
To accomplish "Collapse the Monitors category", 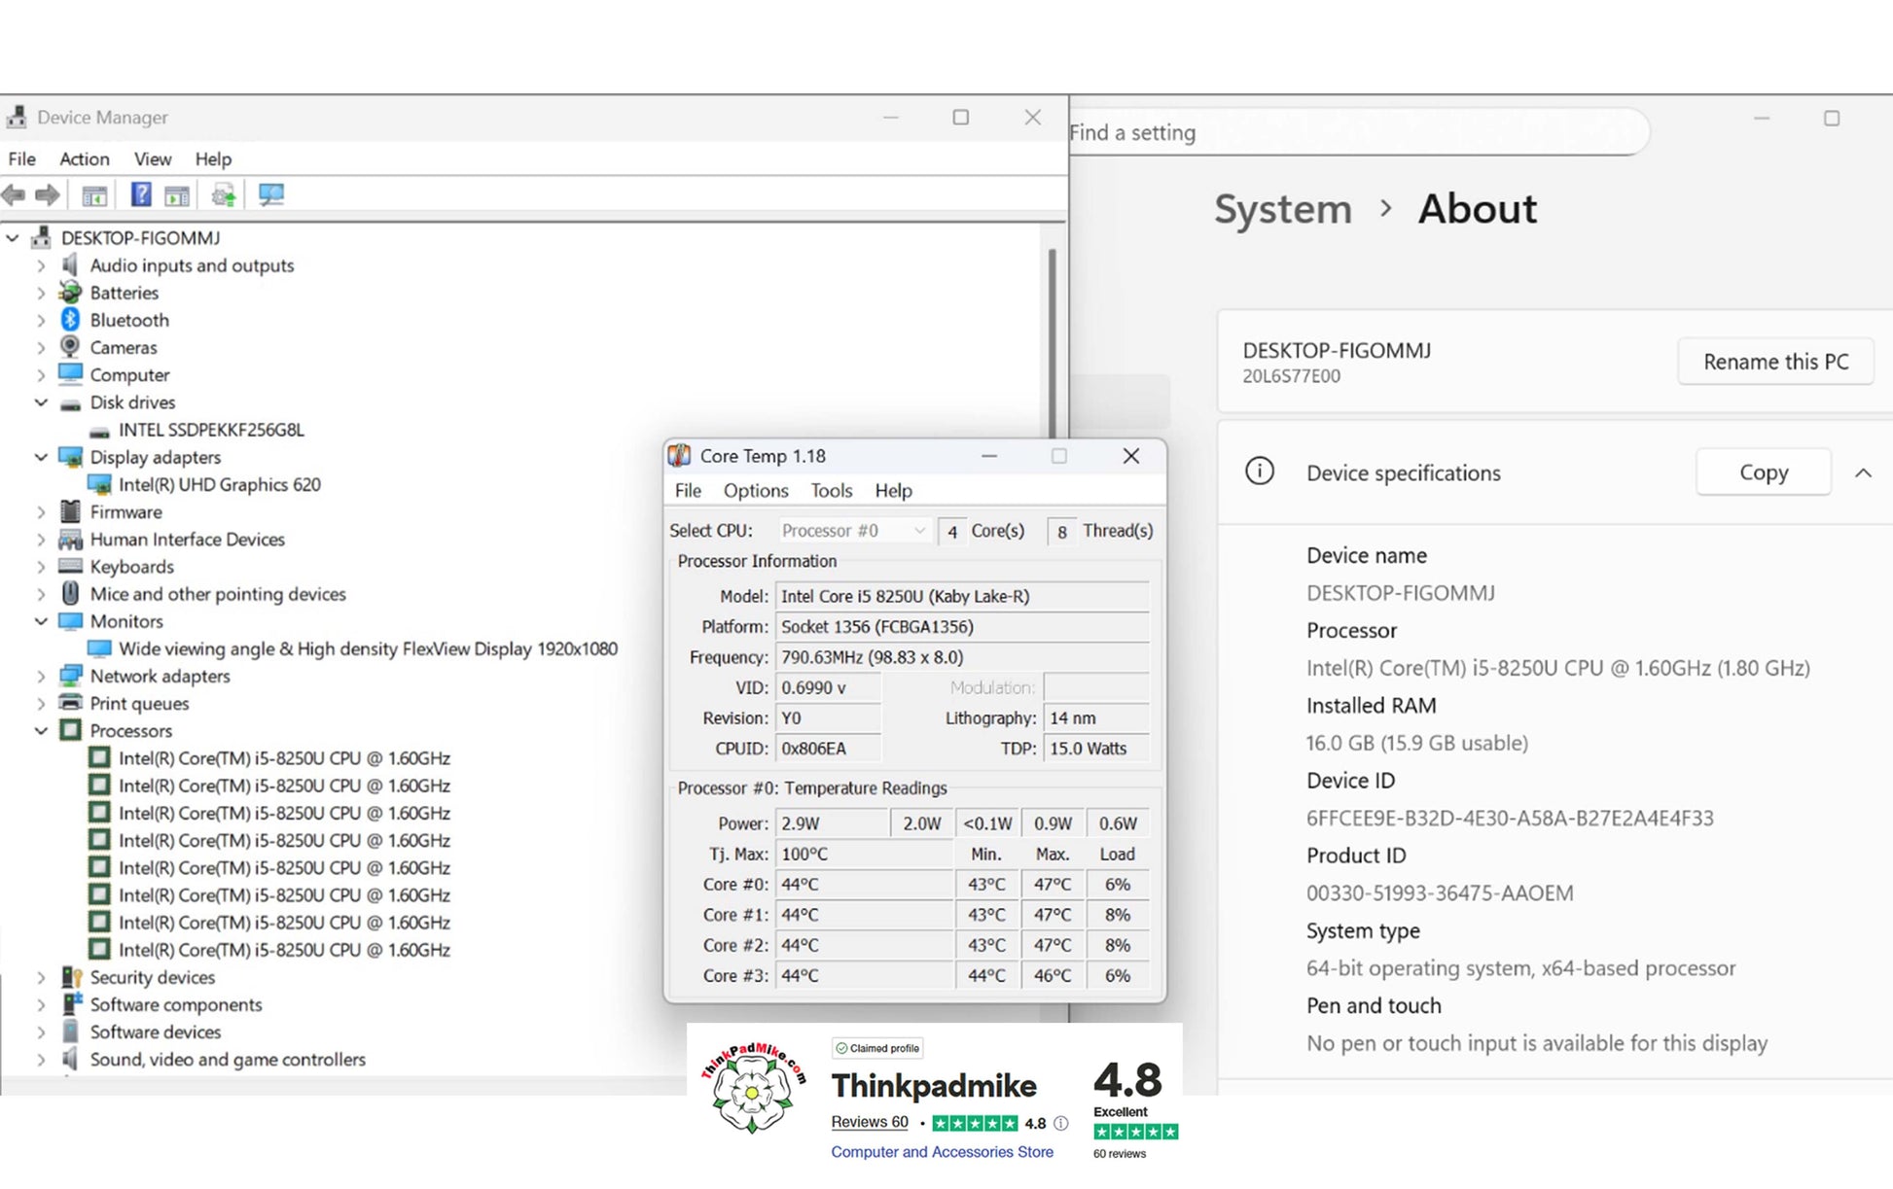I will coord(41,621).
